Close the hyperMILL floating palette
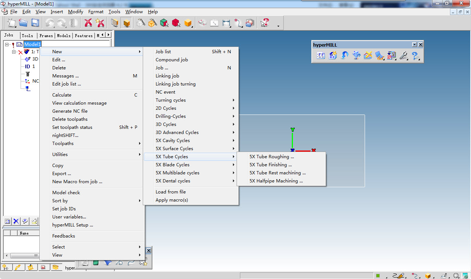The image size is (471, 279). [x=421, y=44]
